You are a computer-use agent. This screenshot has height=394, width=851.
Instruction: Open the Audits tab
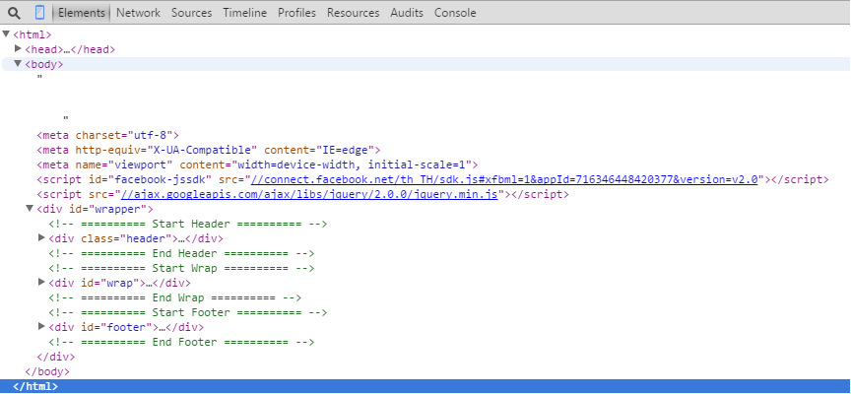pos(407,13)
